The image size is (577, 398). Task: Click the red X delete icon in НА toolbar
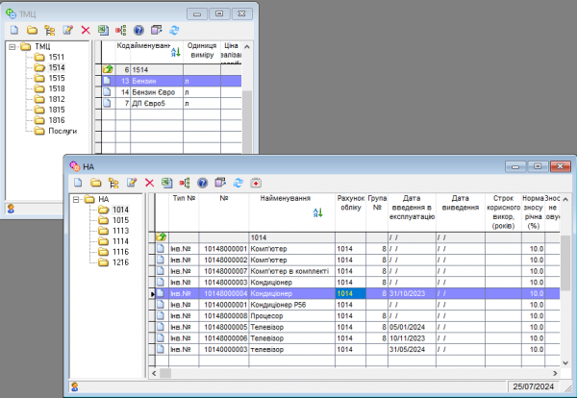click(148, 183)
